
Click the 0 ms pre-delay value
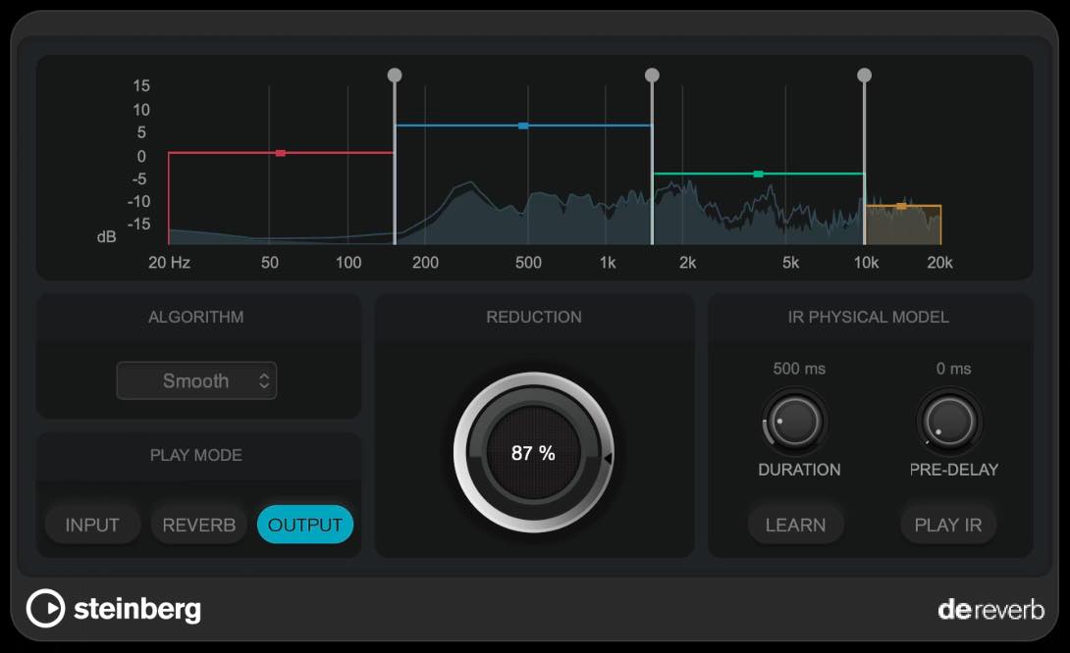point(953,369)
